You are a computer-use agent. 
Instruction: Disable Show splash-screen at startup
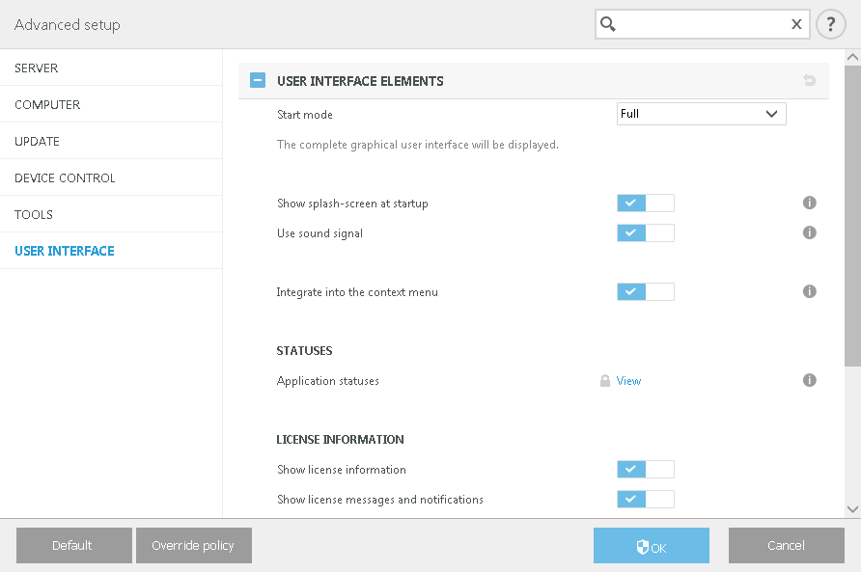[x=645, y=204]
